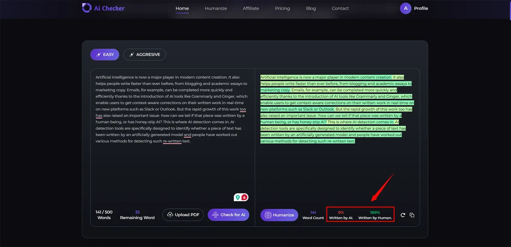
Task: Copy the output text with copy icon
Action: point(412,215)
